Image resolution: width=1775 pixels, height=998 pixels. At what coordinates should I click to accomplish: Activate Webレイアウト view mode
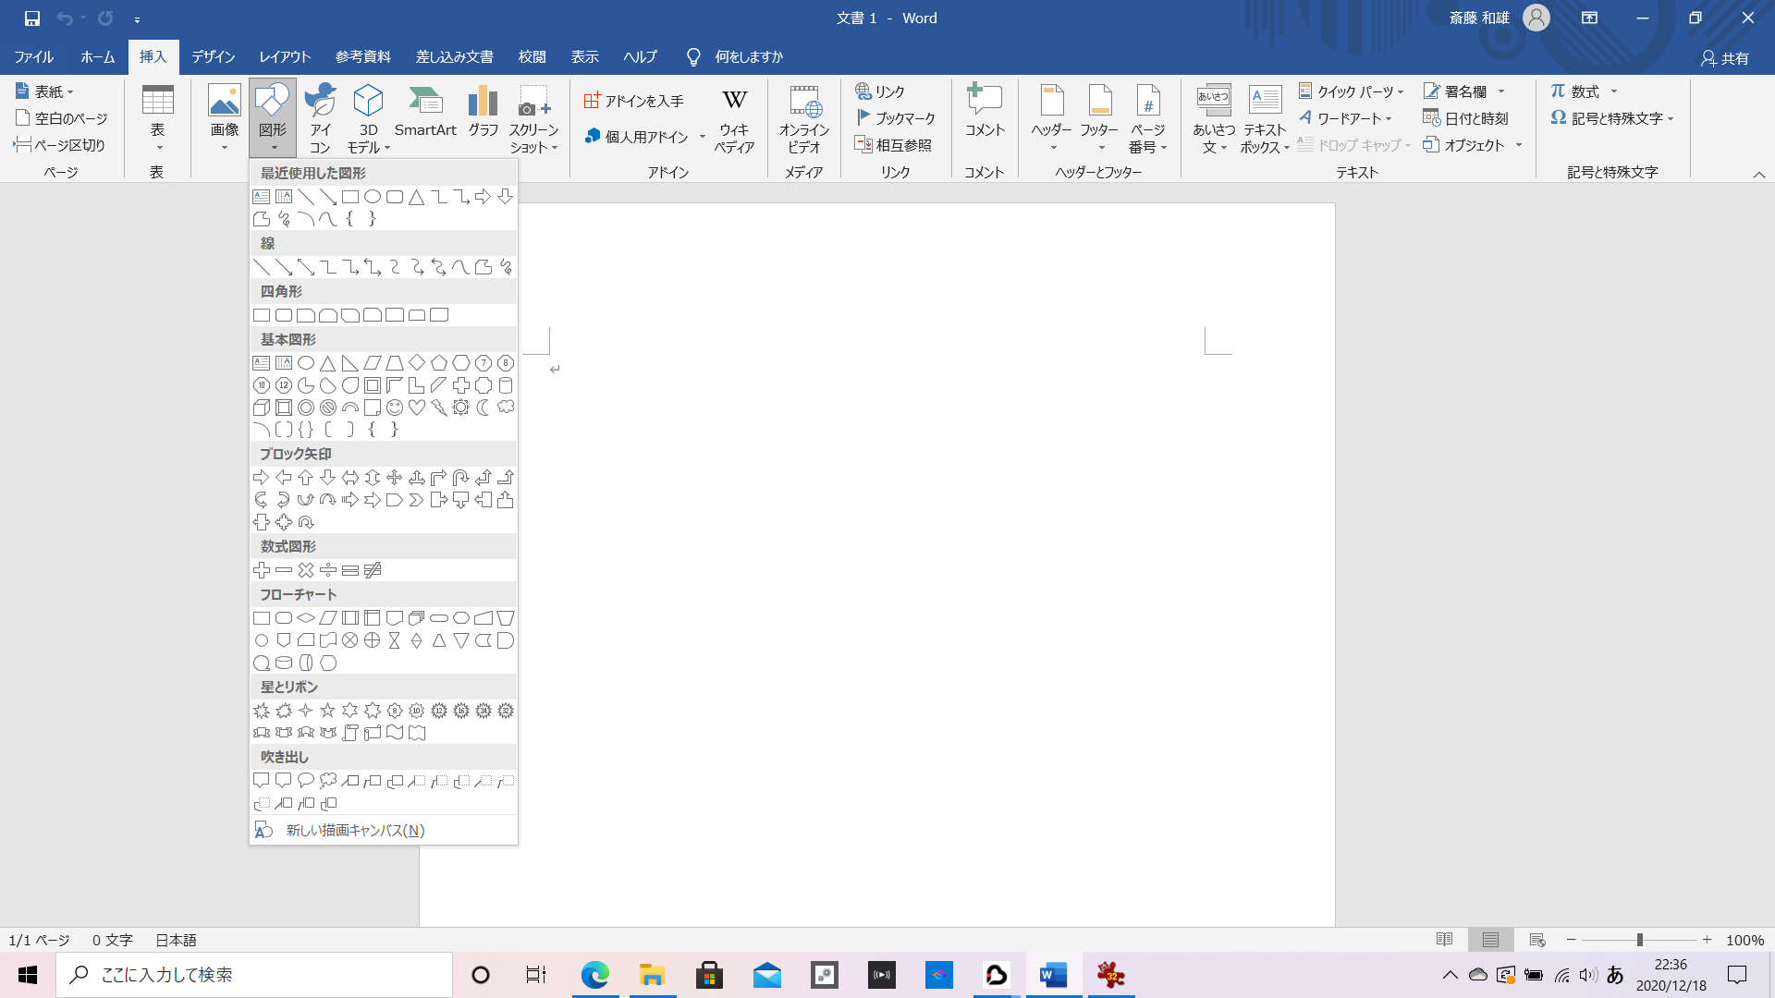click(1538, 940)
